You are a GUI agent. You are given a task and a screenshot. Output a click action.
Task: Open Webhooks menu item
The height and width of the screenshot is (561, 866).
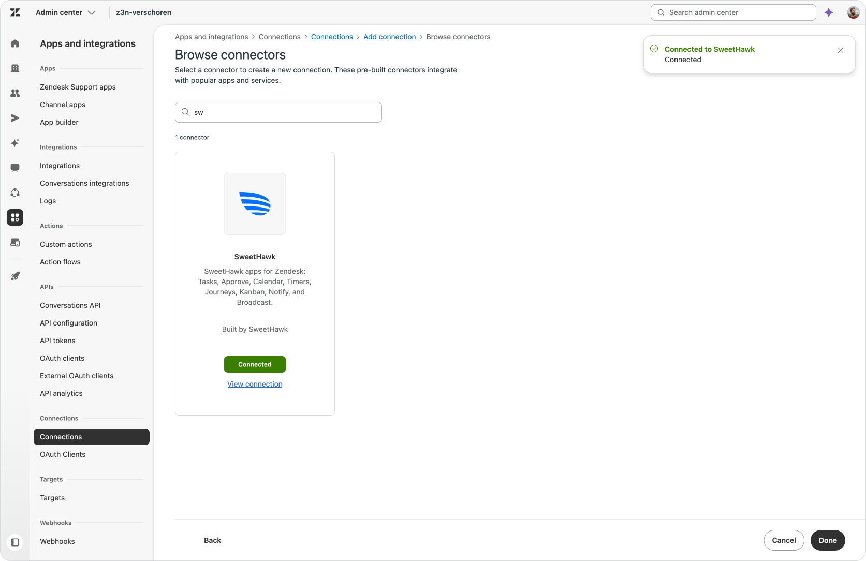click(57, 541)
